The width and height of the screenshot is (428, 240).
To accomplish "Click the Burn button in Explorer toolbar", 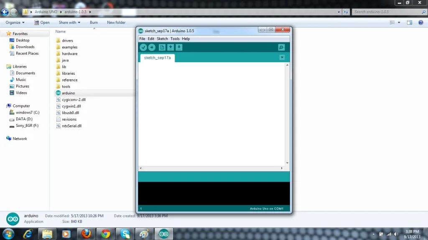I will pos(94,23).
